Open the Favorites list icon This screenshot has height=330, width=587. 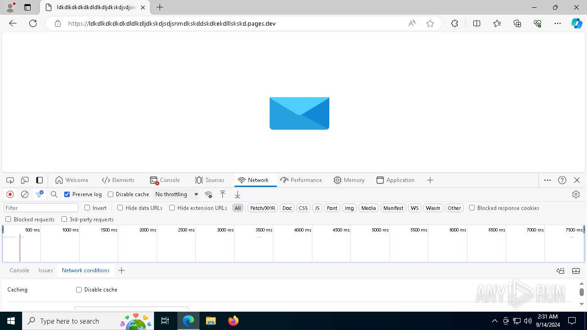[497, 23]
